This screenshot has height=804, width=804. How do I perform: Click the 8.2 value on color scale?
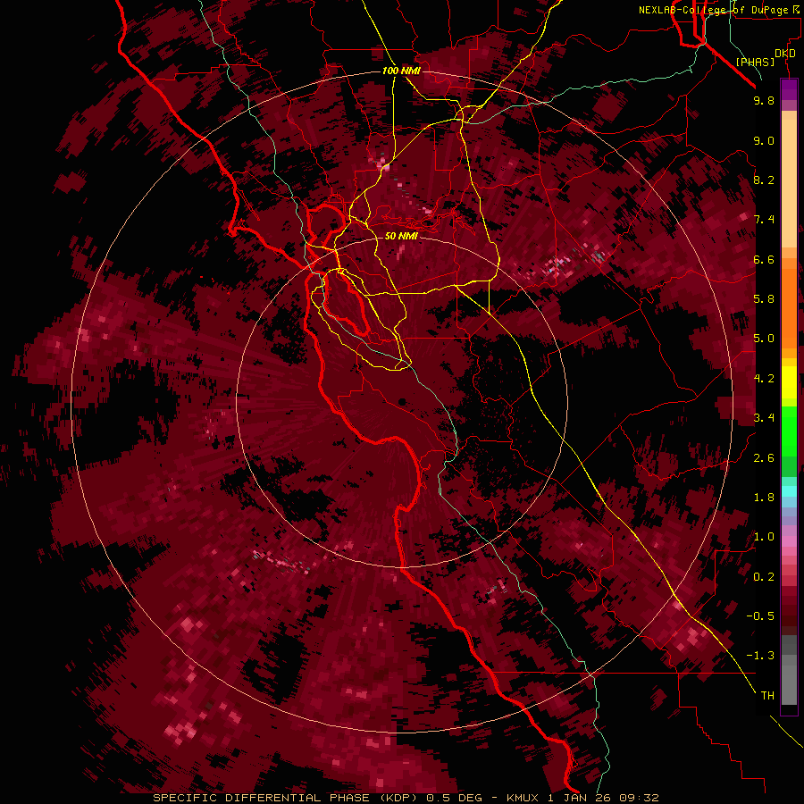point(764,180)
